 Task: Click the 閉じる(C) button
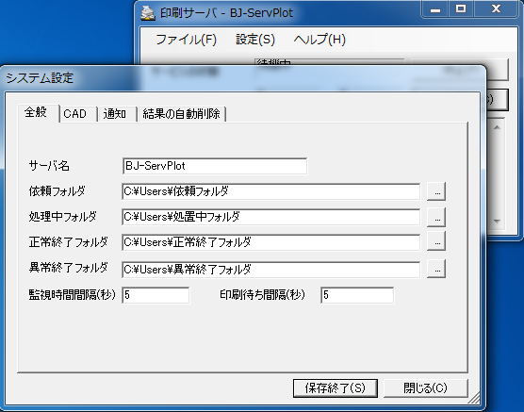point(425,387)
